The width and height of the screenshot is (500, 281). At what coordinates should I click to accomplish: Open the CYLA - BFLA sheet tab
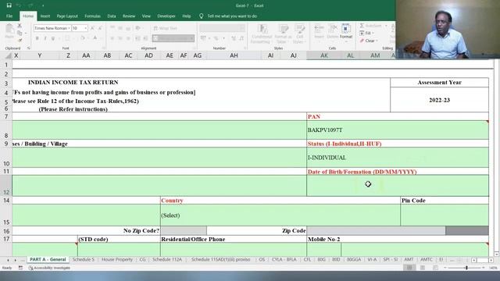click(x=284, y=260)
